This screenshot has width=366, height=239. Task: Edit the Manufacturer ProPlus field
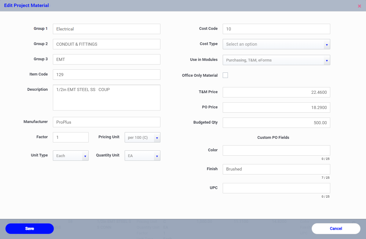point(106,122)
